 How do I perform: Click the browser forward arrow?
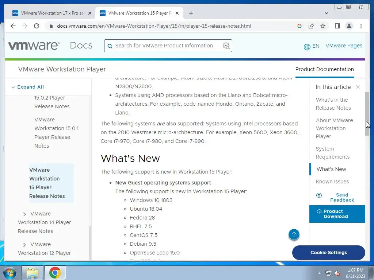[x=25, y=26]
